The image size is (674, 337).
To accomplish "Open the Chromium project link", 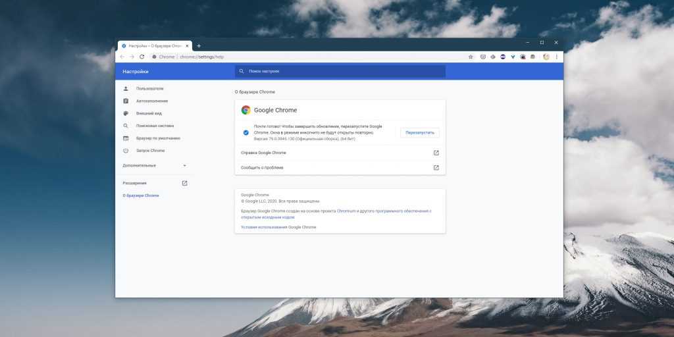I will coord(346,211).
